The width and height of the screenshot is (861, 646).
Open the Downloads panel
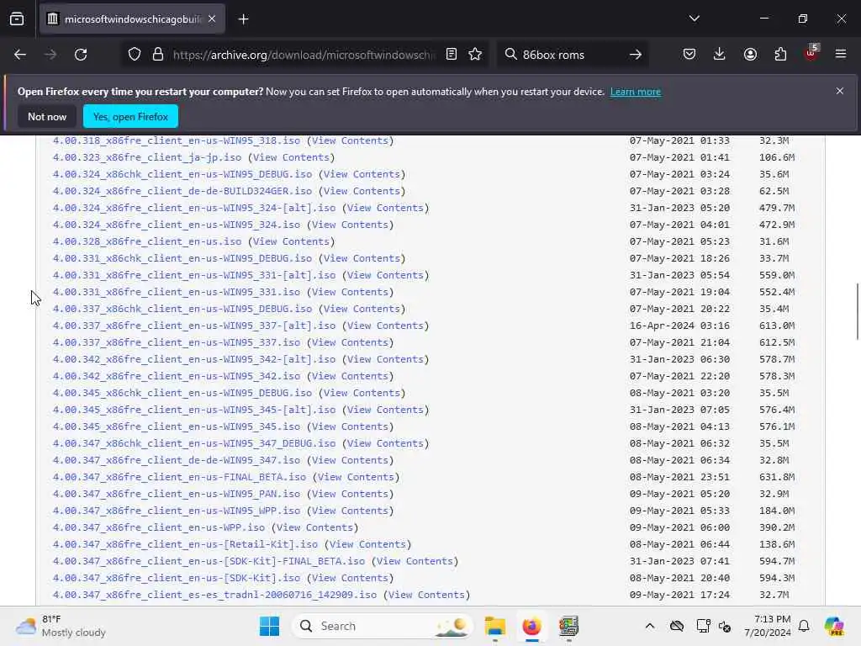coord(720,55)
